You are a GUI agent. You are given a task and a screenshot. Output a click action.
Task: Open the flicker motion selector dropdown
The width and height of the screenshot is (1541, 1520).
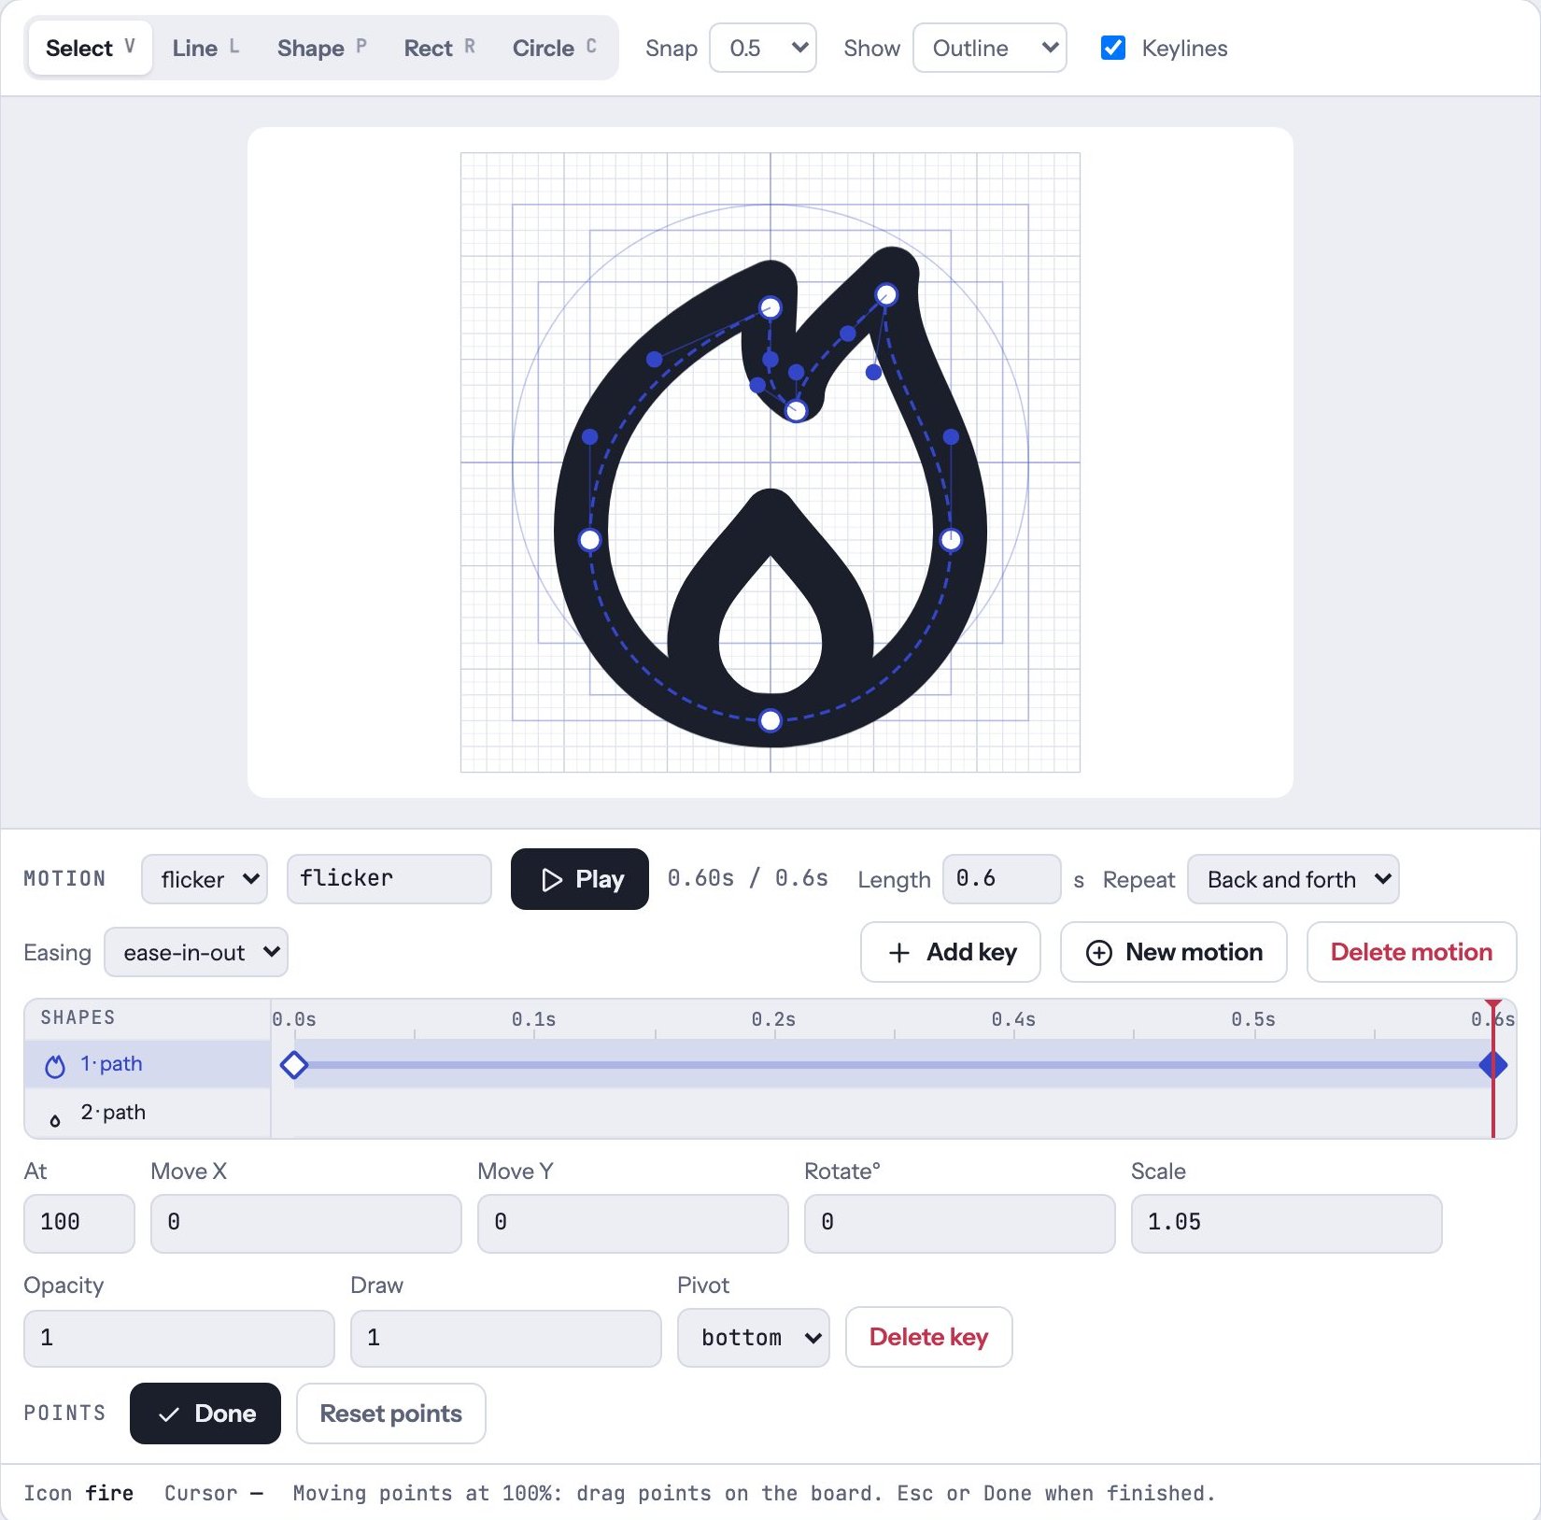click(x=205, y=879)
